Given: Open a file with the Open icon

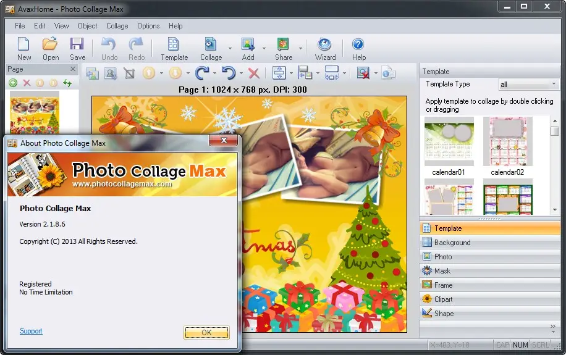Looking at the screenshot, I should tap(51, 49).
